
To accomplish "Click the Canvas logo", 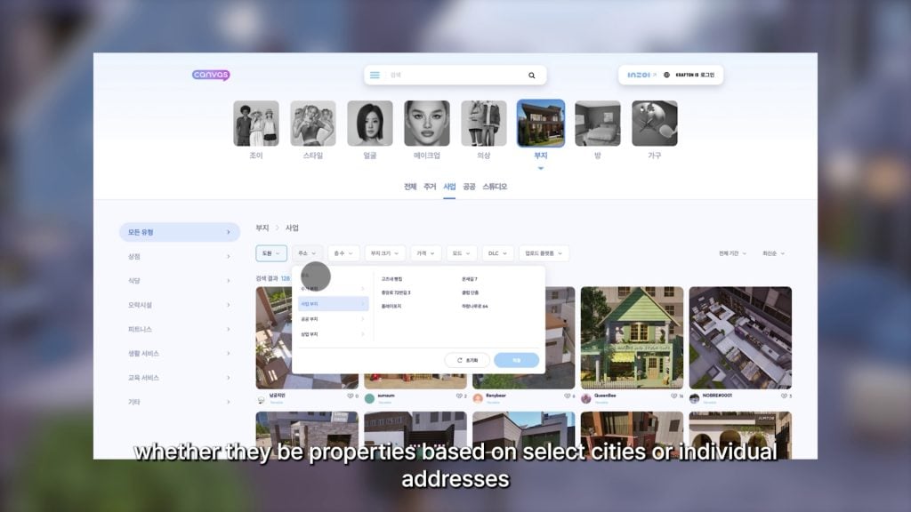I will click(211, 76).
